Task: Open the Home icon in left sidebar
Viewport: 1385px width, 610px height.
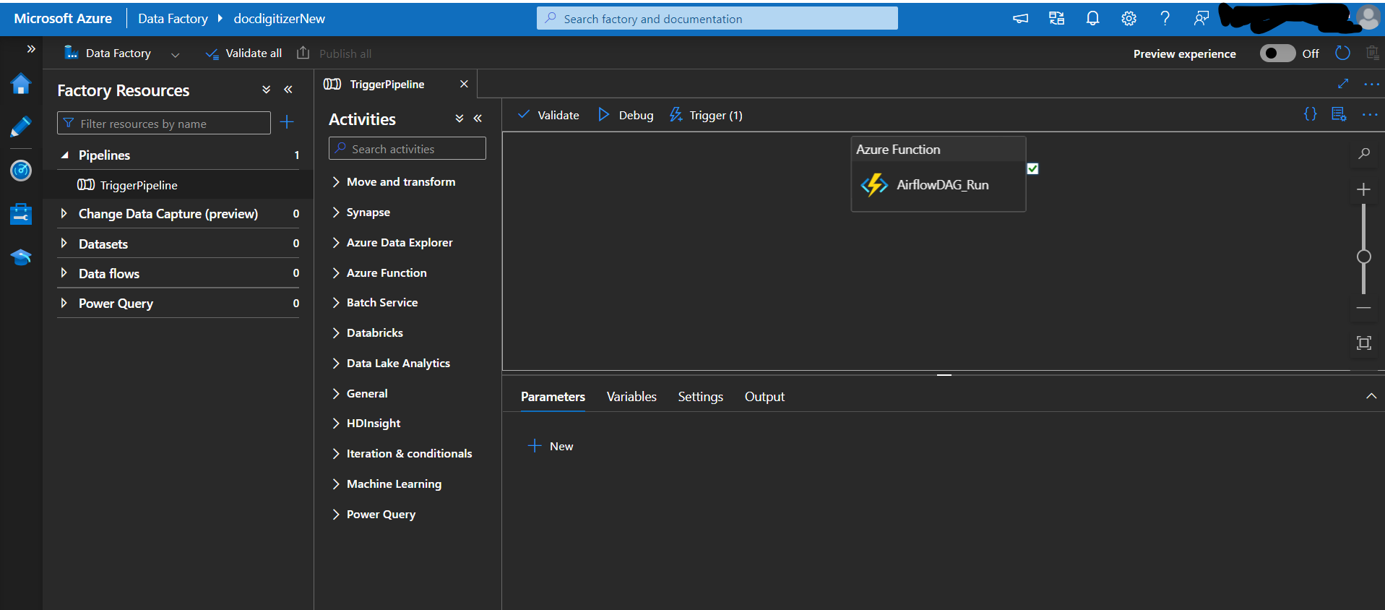Action: [x=21, y=85]
